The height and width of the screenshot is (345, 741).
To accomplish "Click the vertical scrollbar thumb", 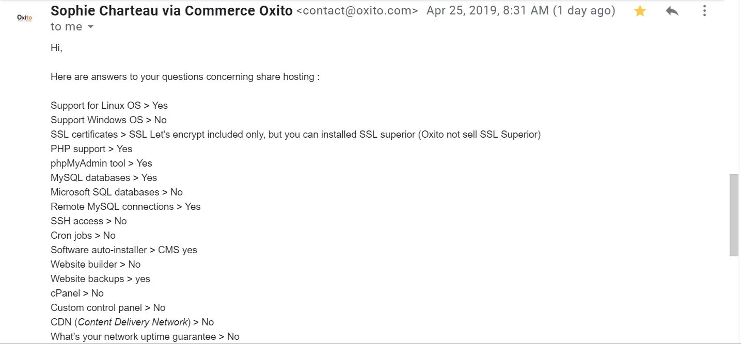I will (734, 215).
